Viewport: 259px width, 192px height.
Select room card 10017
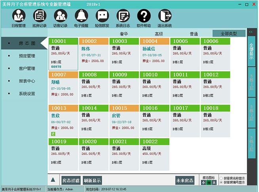[x=185, y=121]
